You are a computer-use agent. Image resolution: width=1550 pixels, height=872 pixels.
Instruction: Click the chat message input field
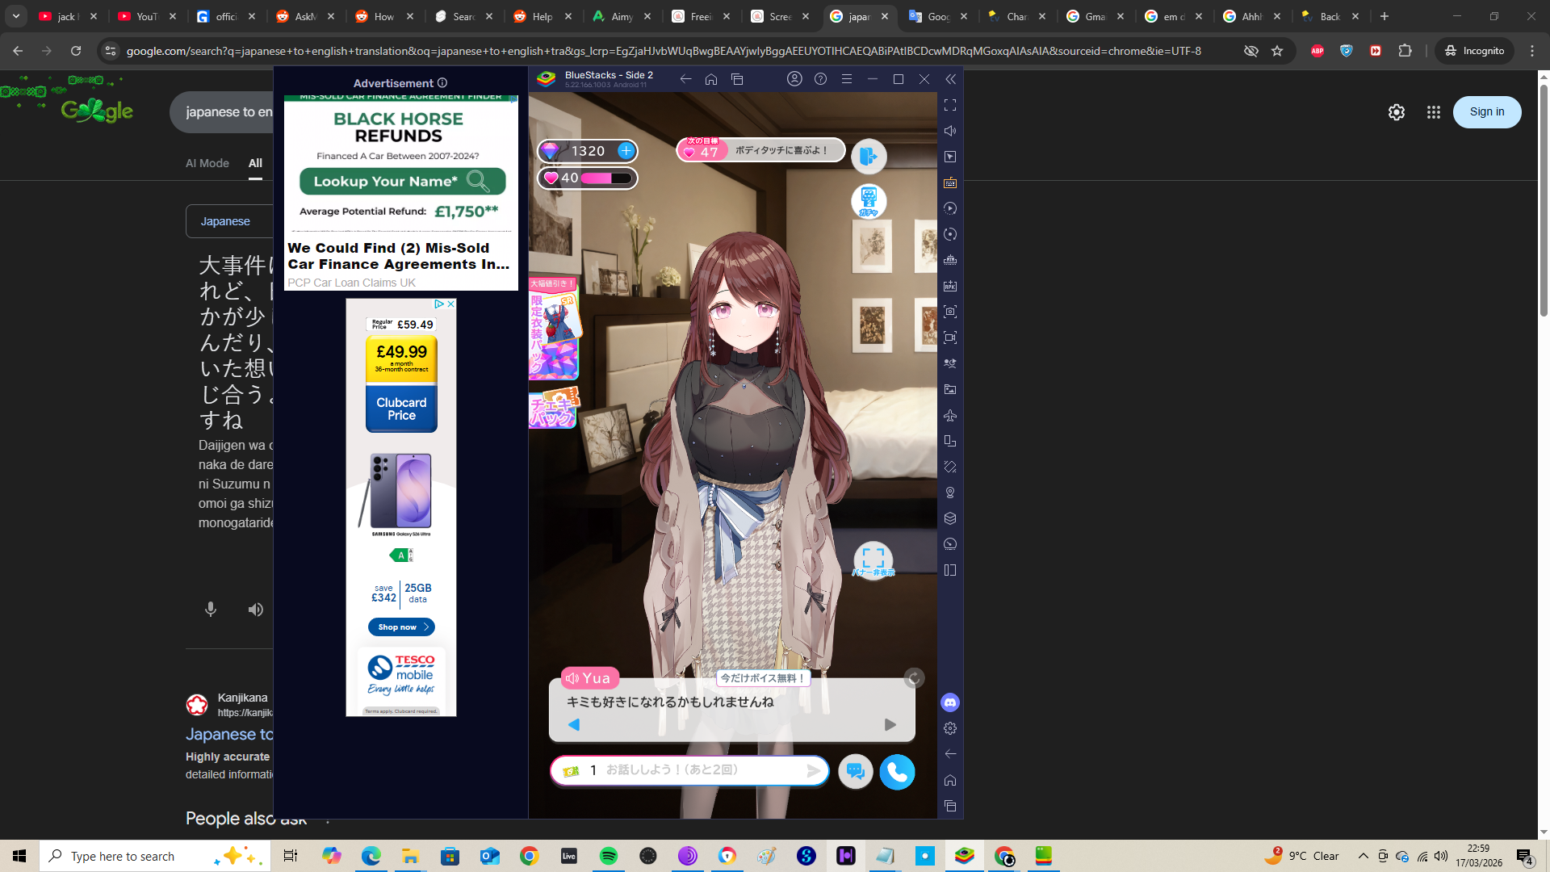coord(689,770)
